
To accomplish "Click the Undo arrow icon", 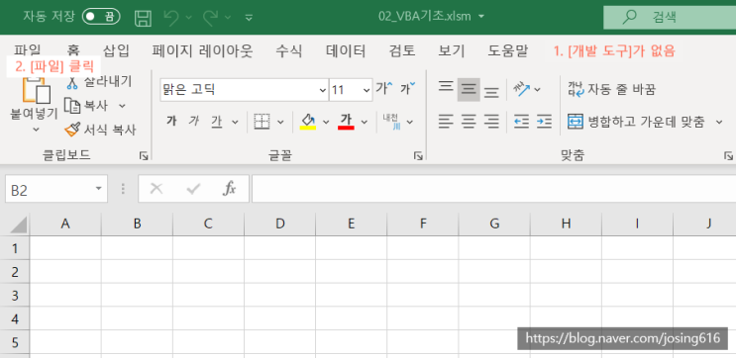I will click(x=171, y=18).
